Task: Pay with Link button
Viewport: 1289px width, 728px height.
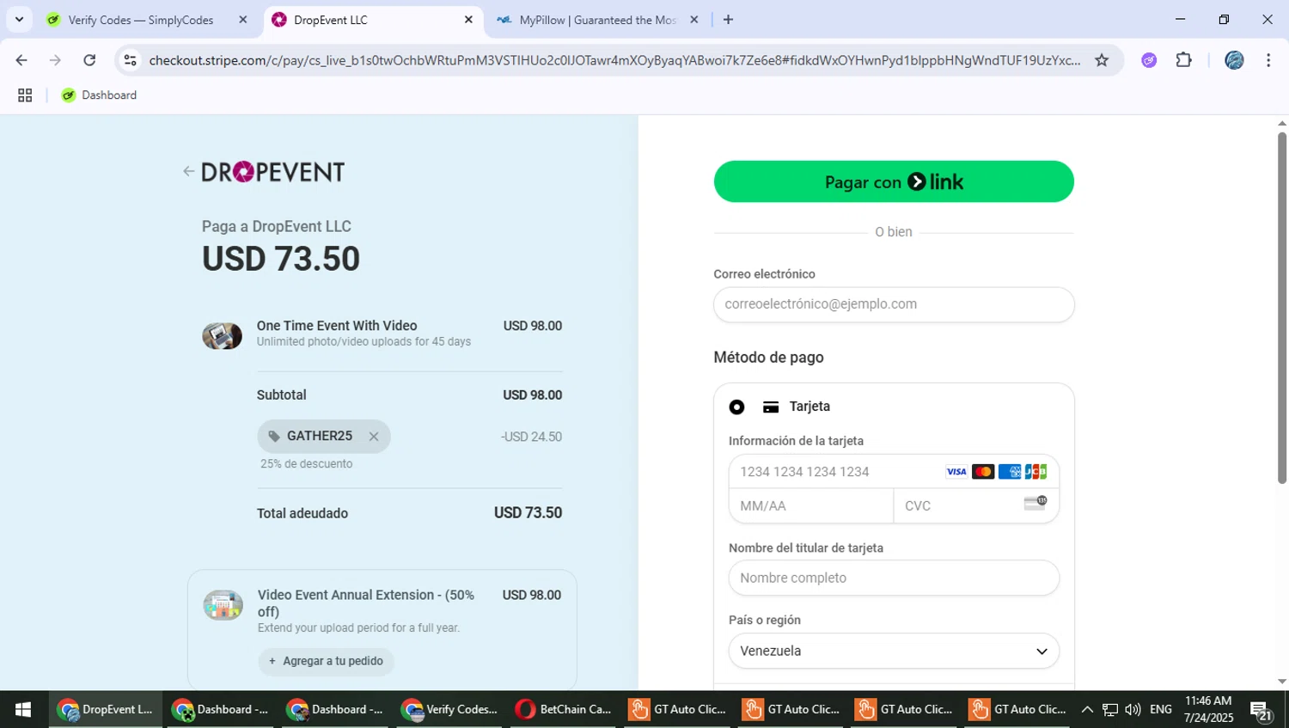Action: (x=894, y=181)
